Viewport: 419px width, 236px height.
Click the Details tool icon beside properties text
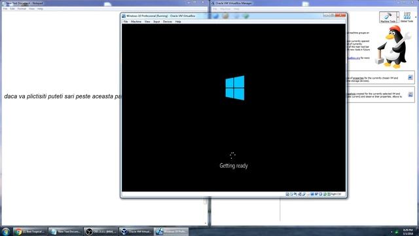[x=410, y=77]
